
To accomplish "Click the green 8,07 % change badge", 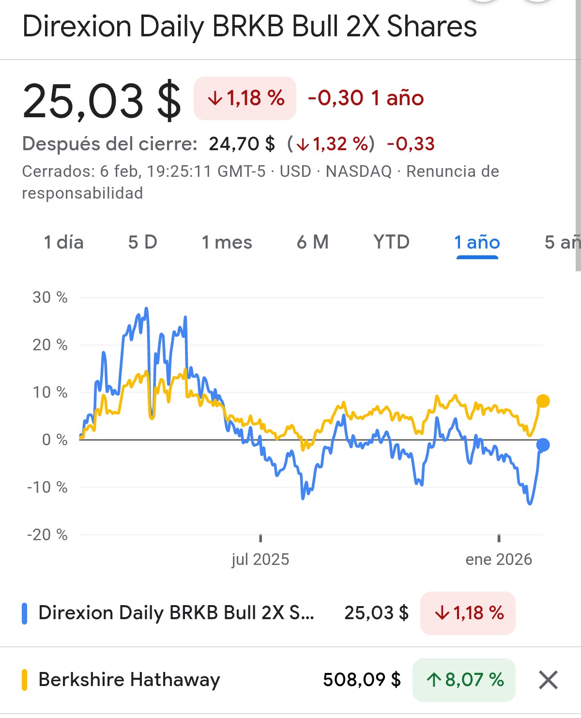I will 464,680.
